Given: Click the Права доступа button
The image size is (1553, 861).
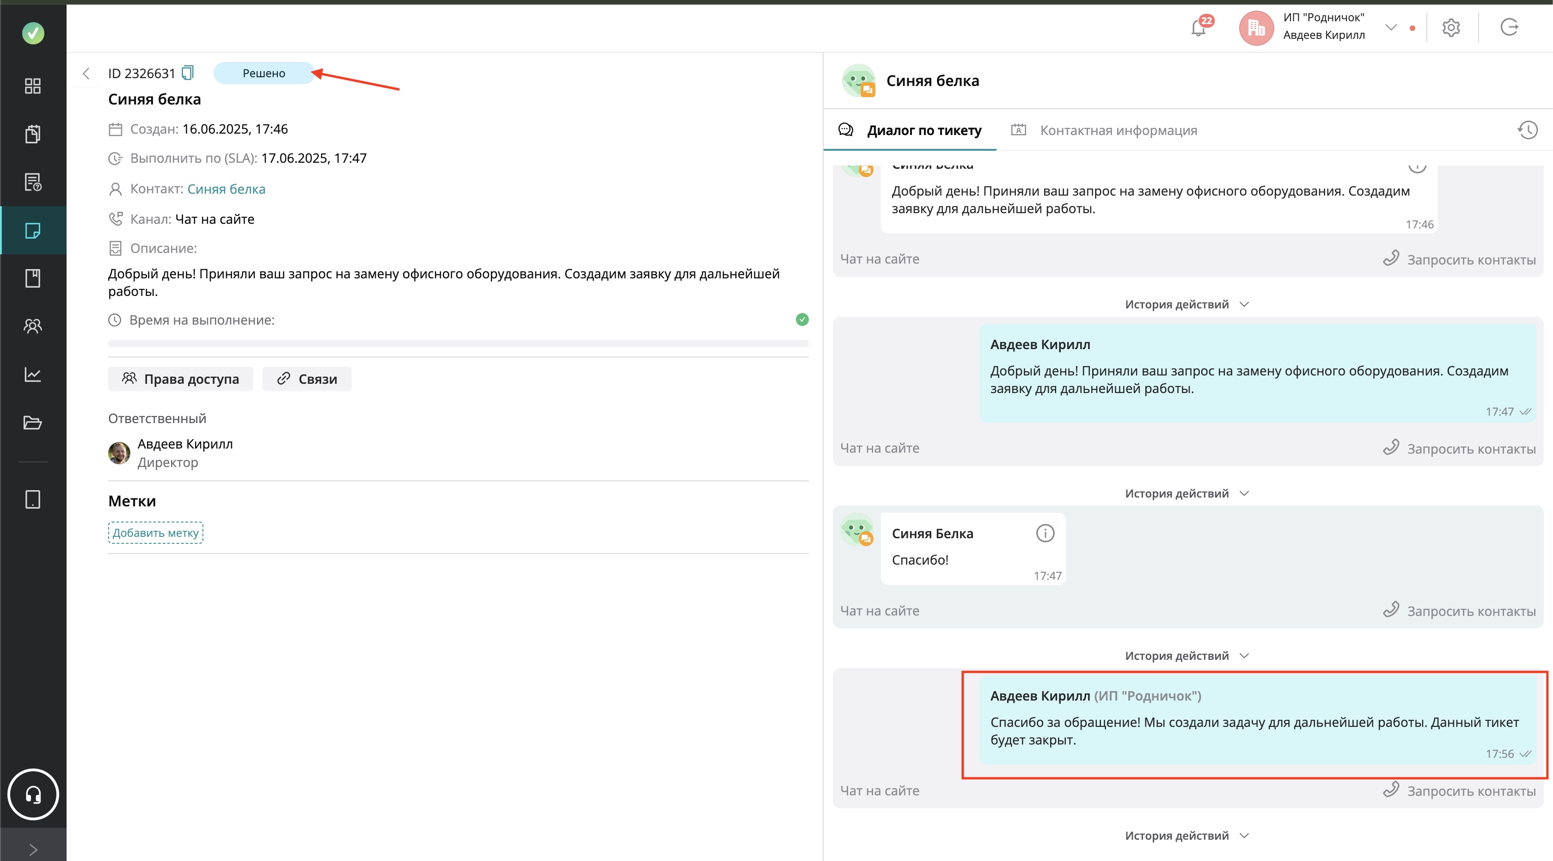Looking at the screenshot, I should point(180,379).
